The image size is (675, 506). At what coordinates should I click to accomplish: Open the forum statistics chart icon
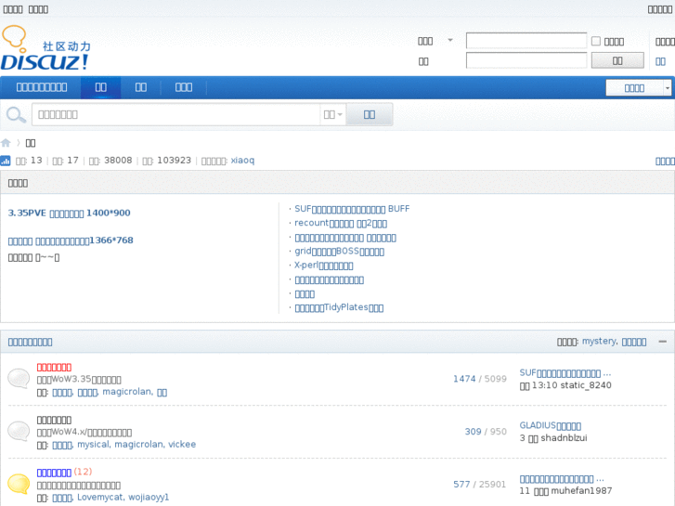pyautogui.click(x=6, y=161)
